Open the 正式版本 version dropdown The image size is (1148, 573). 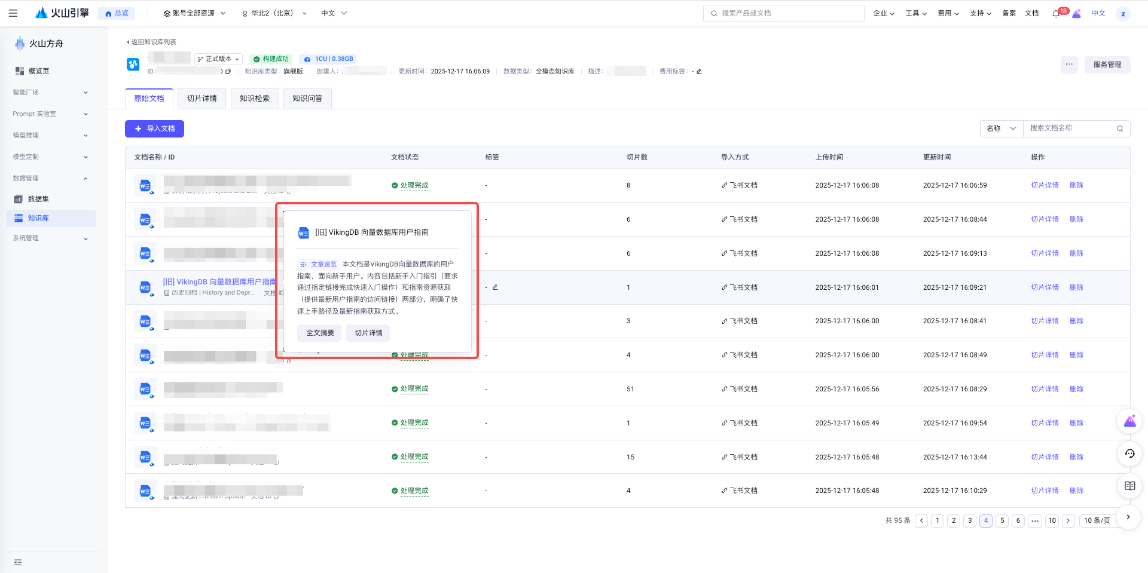coord(218,59)
